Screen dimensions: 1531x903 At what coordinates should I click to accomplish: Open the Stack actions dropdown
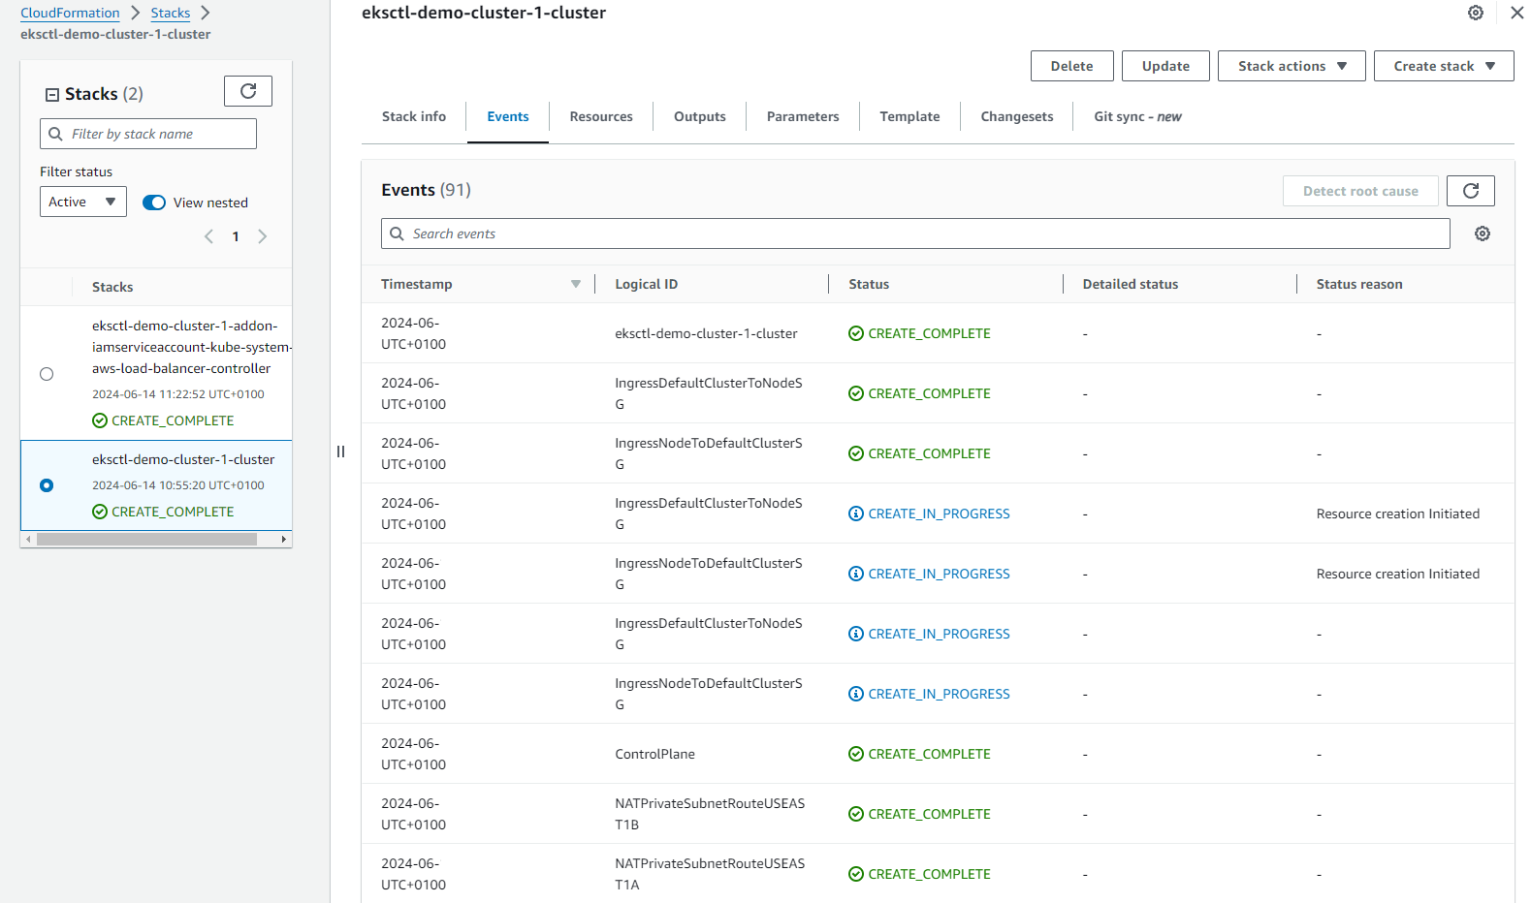(1292, 66)
